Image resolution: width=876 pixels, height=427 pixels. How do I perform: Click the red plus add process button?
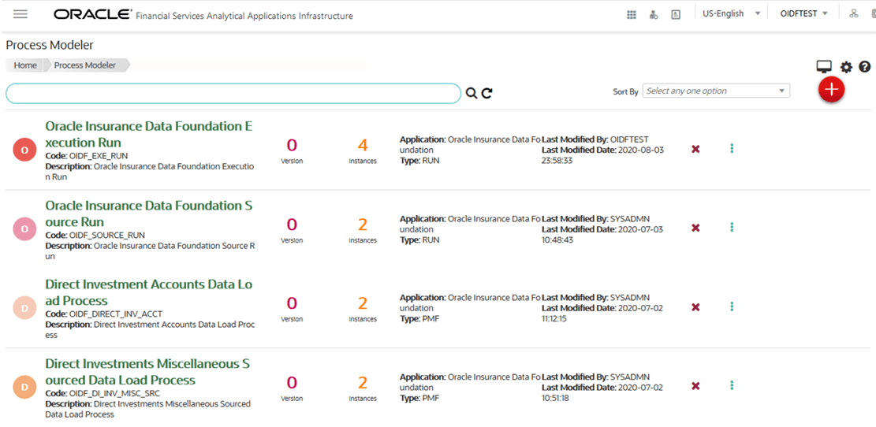coord(832,89)
